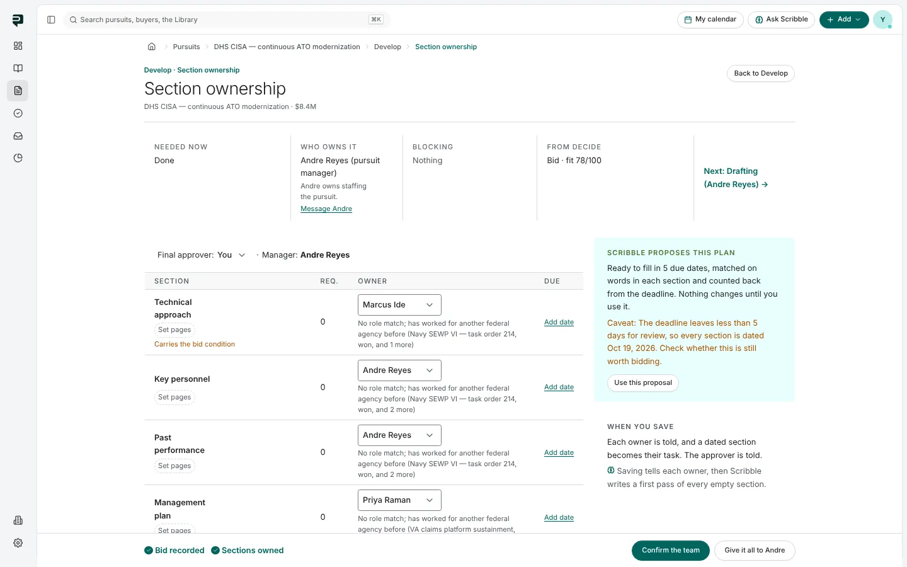Open DHS CISA pursuit breadcrumb
907x567 pixels.
pyautogui.click(x=287, y=47)
